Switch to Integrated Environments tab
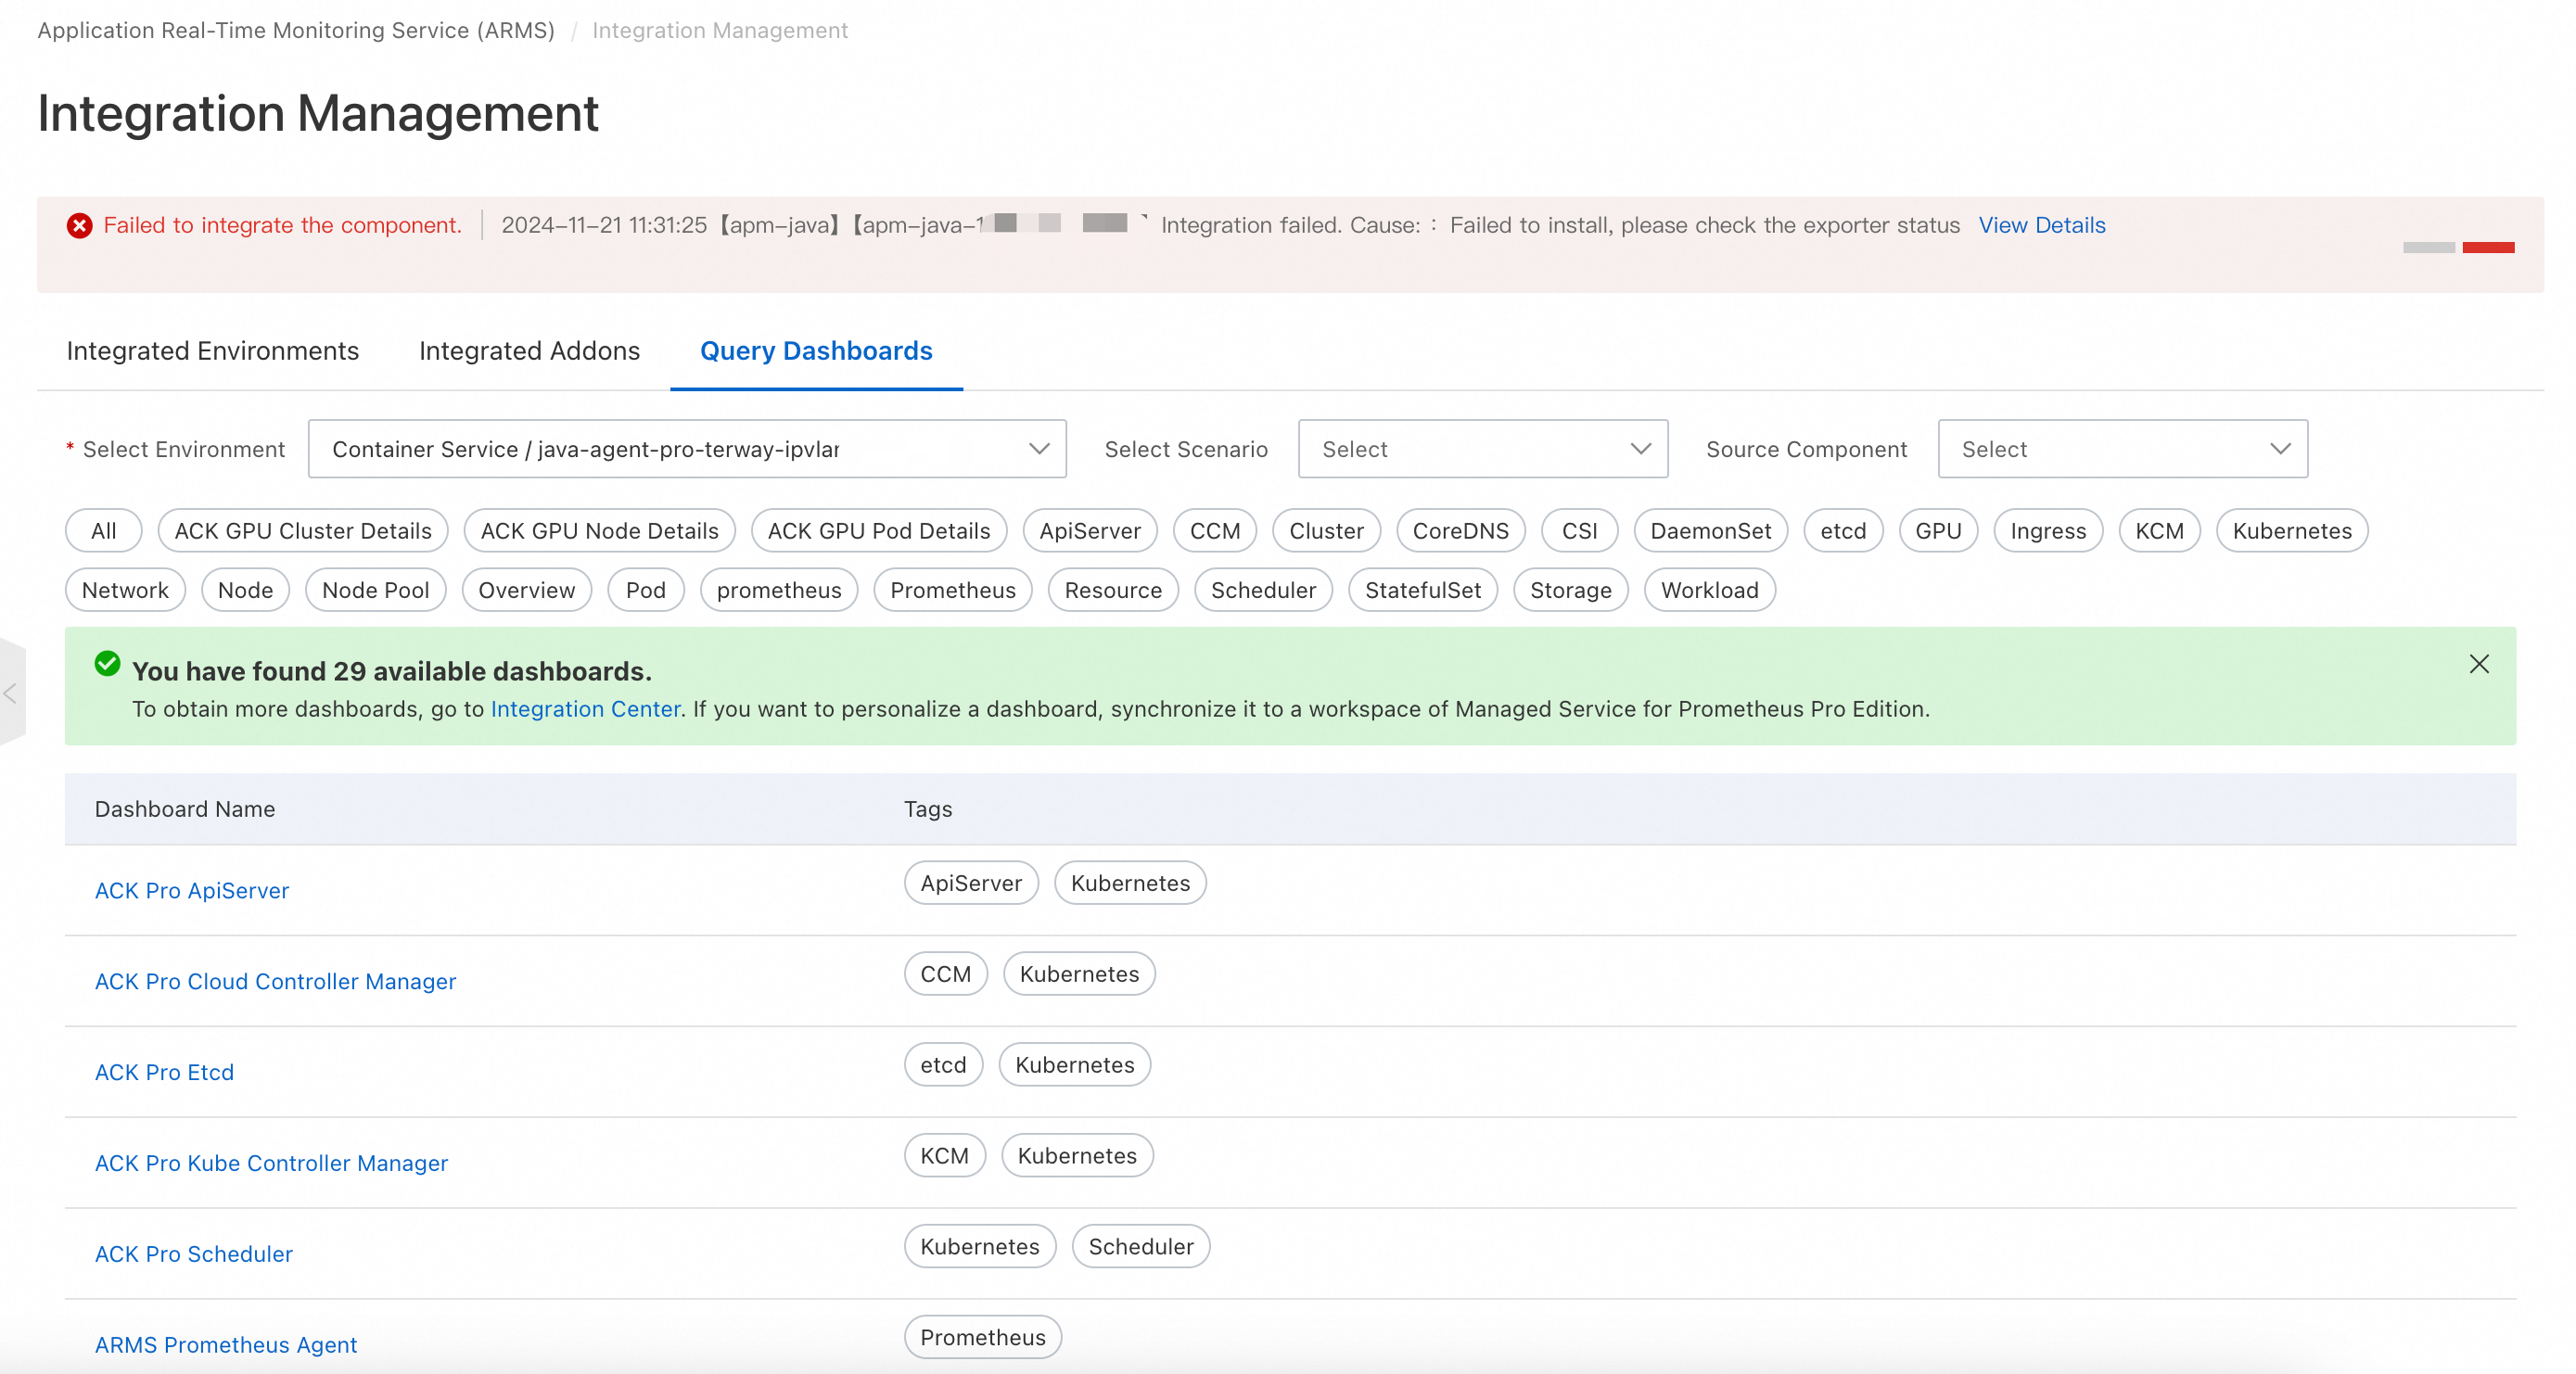The image size is (2576, 1374). click(x=212, y=351)
